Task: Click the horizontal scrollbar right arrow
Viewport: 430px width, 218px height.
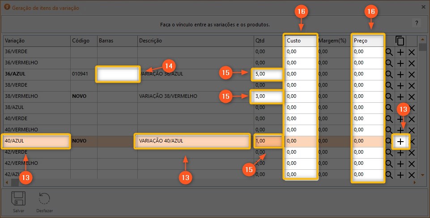Action: (x=415, y=182)
